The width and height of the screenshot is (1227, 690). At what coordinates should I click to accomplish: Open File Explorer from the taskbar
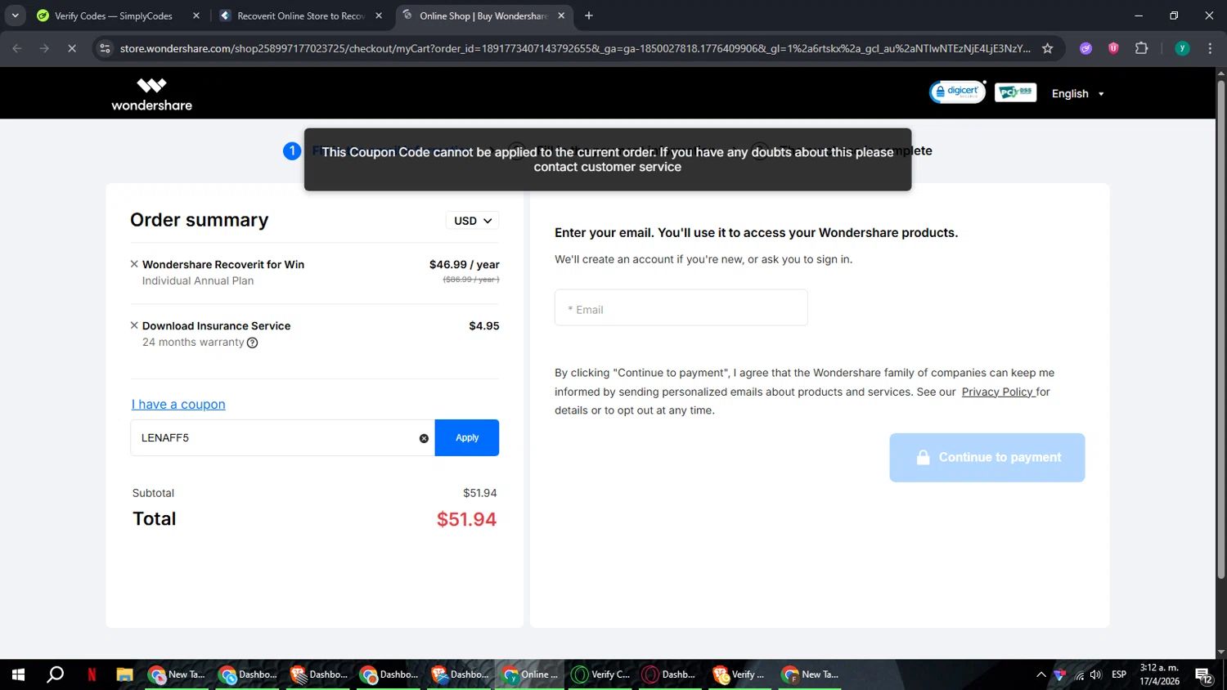pyautogui.click(x=124, y=675)
